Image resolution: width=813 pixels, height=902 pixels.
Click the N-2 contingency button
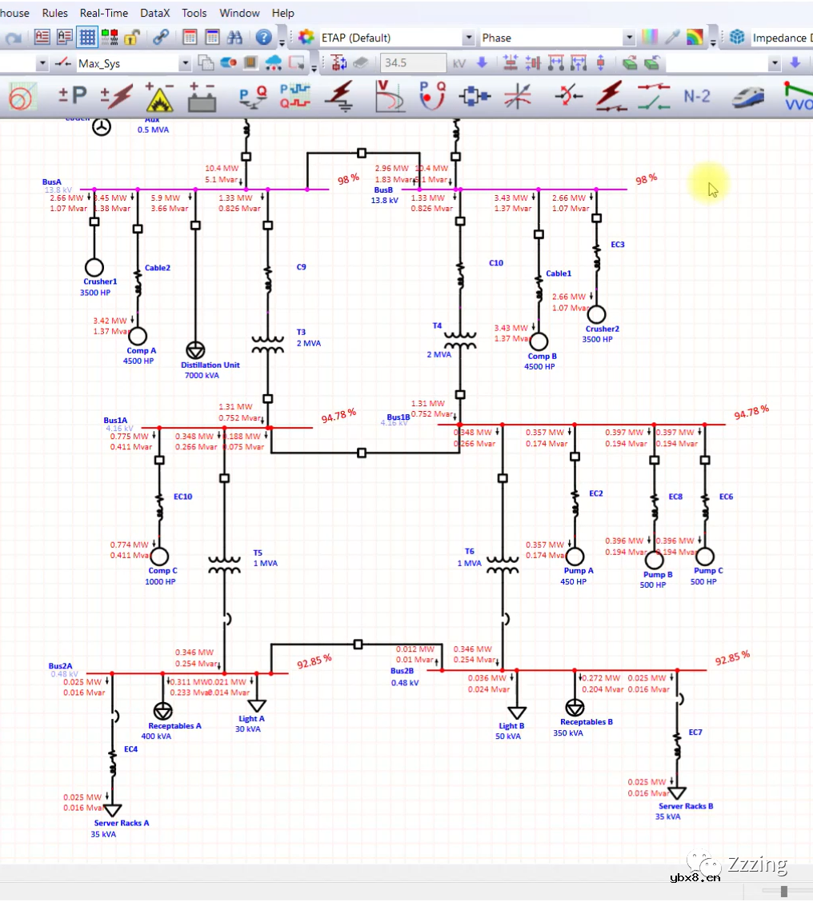tap(697, 97)
